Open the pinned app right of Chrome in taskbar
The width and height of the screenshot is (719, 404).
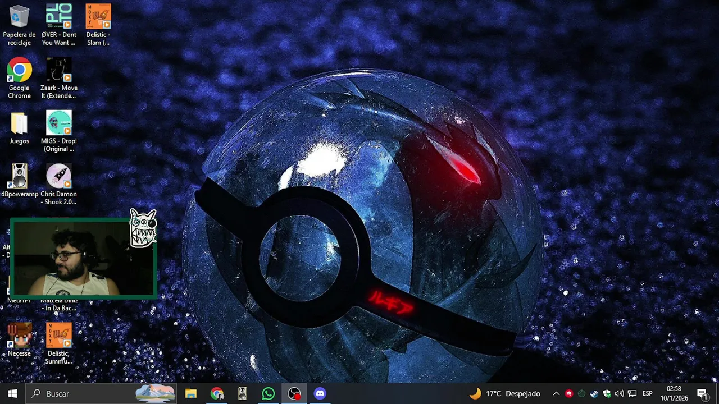(243, 393)
